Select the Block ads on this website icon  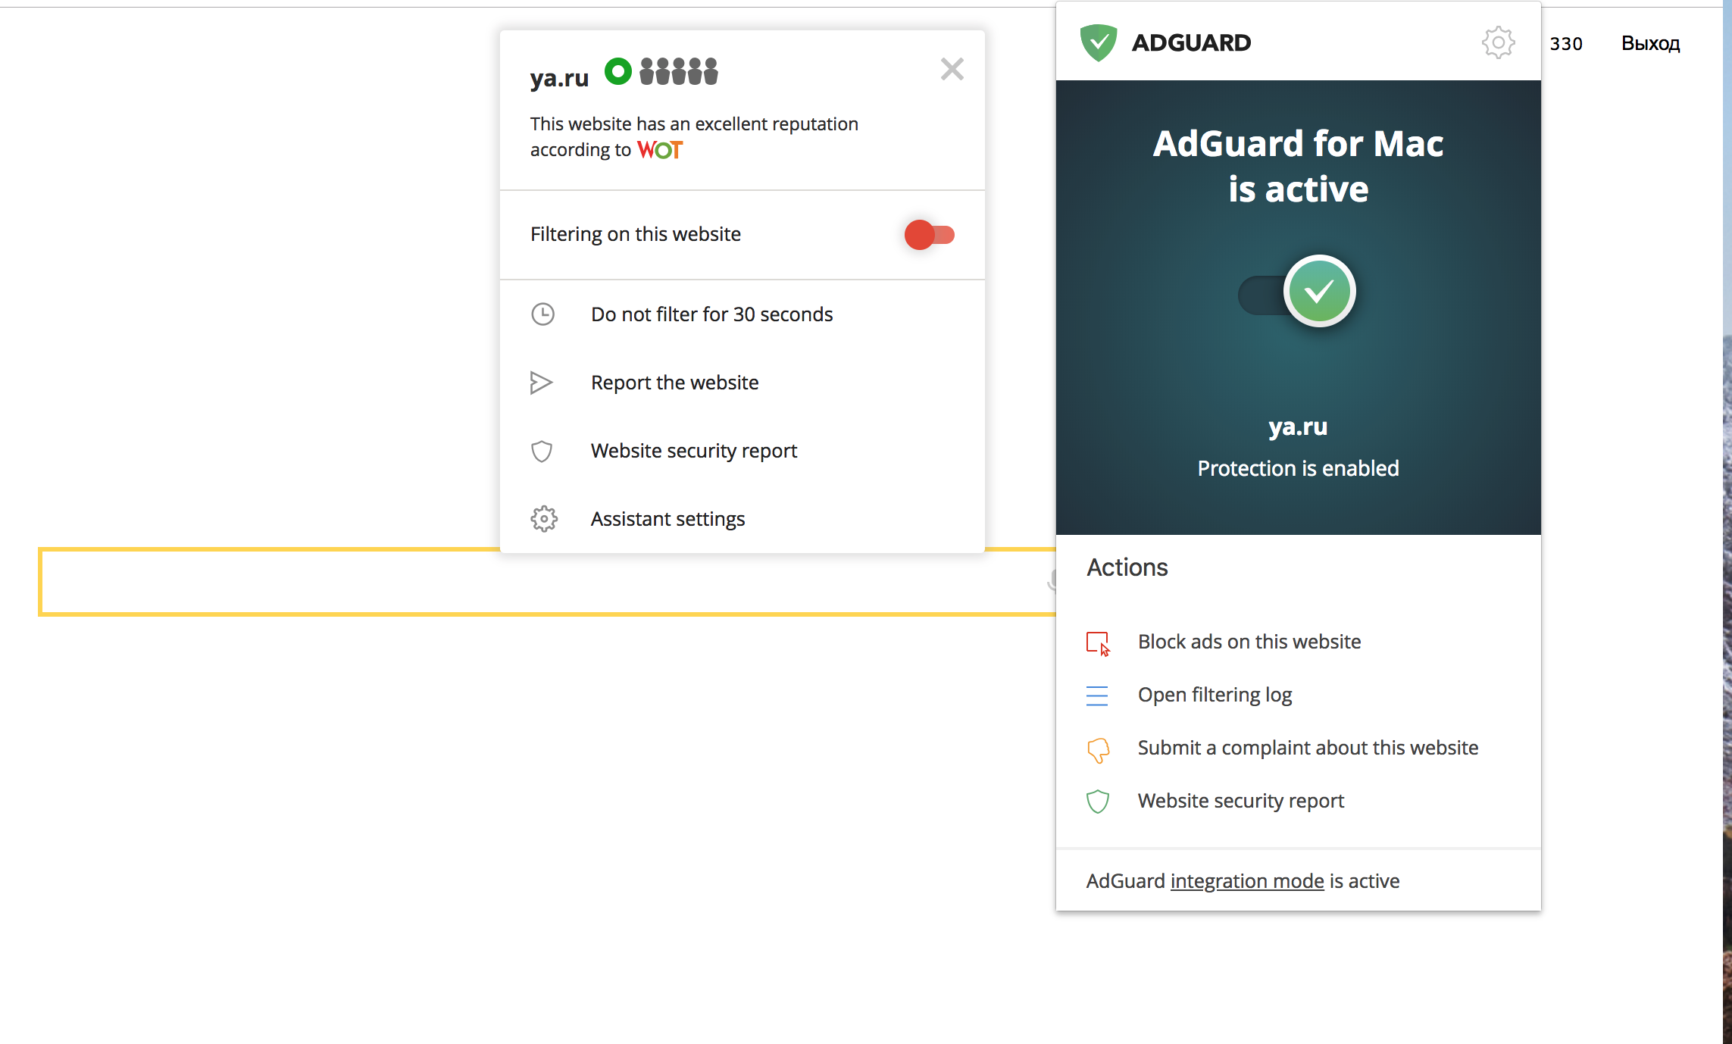coord(1098,643)
